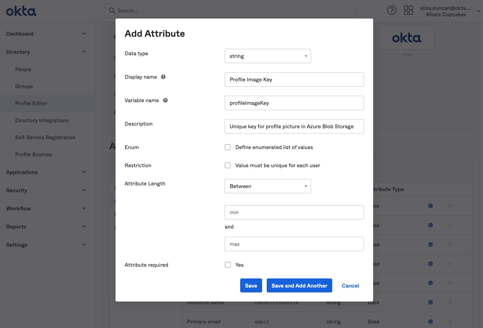Click the min attribute length field

point(294,212)
